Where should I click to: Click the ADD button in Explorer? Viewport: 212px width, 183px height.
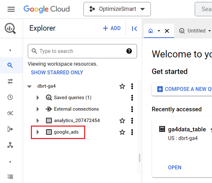[x=112, y=28]
